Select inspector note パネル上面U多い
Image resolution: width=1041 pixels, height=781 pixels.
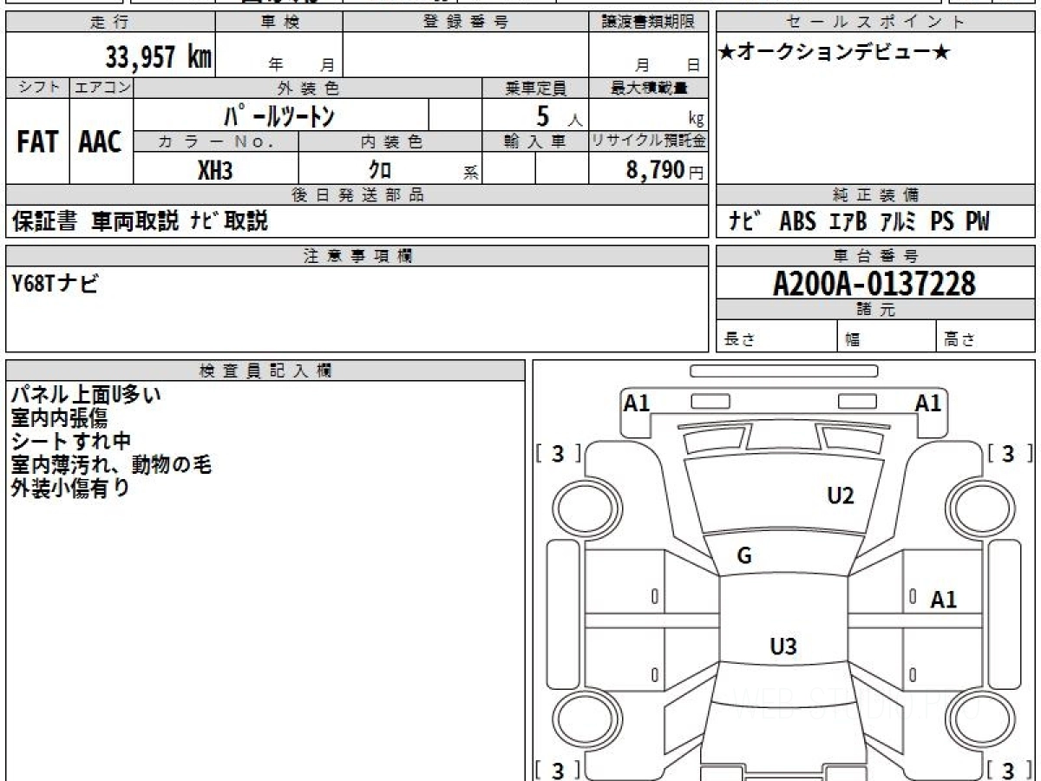pos(86,395)
